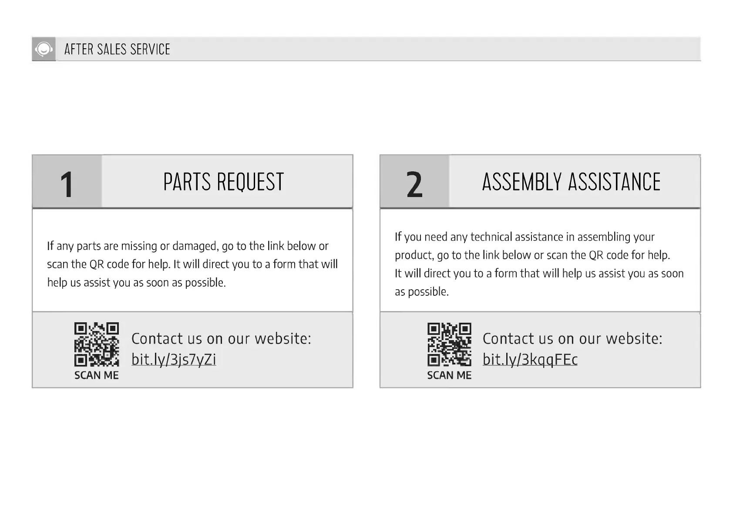Open the bit.ly/3js7yZi link

(174, 360)
